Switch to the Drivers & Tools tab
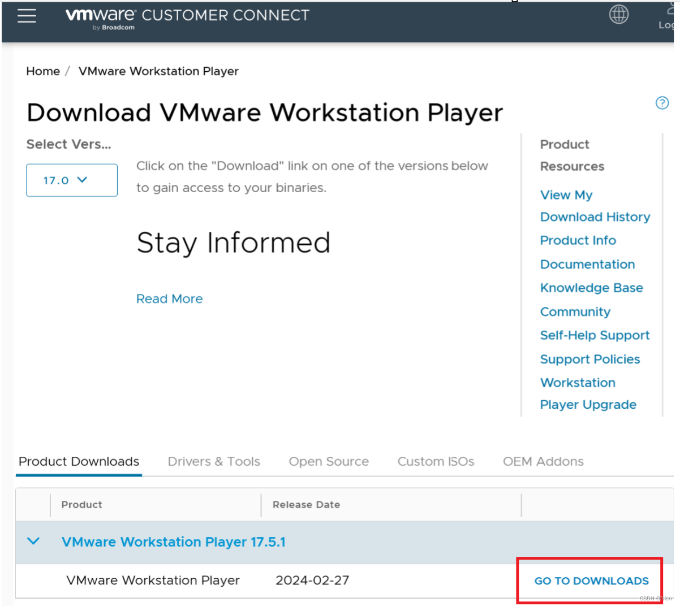Screen dimensions: 680x606 [x=213, y=461]
